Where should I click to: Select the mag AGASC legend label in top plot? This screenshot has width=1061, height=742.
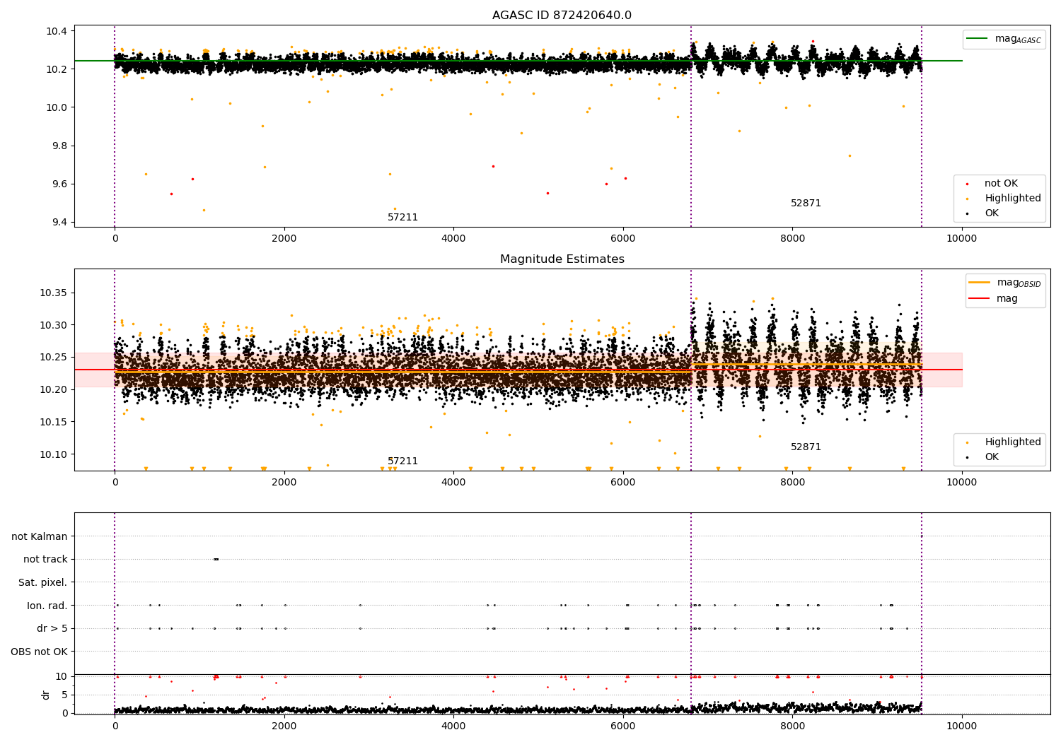[1018, 39]
